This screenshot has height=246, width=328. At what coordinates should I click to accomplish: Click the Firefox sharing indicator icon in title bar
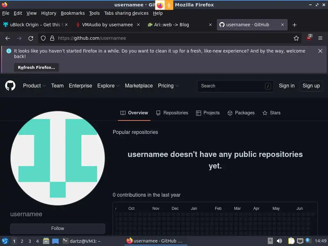(x=160, y=5)
